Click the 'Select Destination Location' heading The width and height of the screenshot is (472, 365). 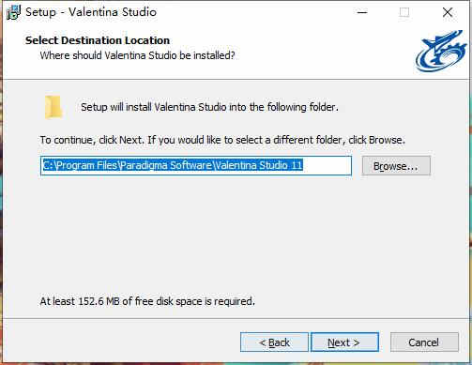[x=98, y=40]
